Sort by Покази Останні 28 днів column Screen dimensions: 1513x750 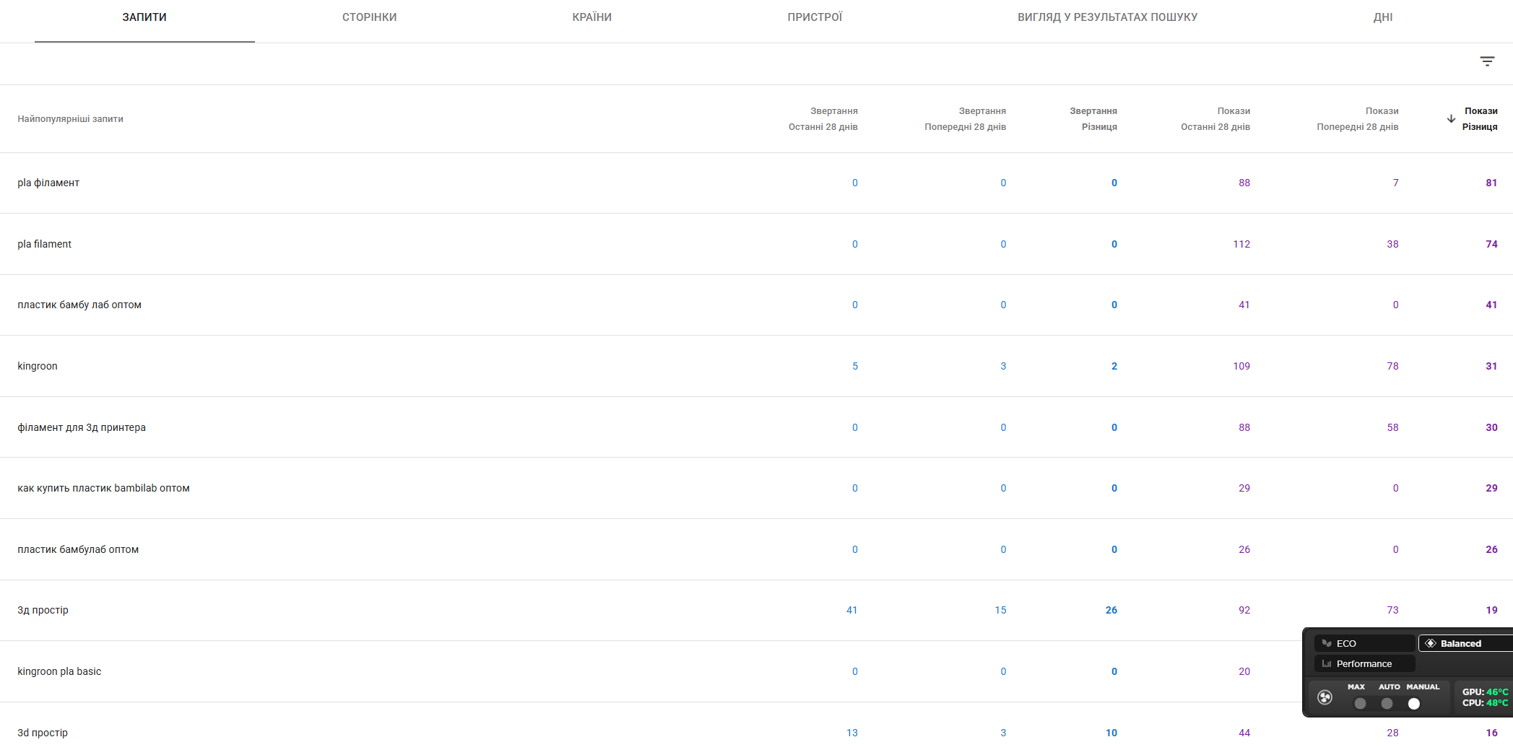point(1215,119)
